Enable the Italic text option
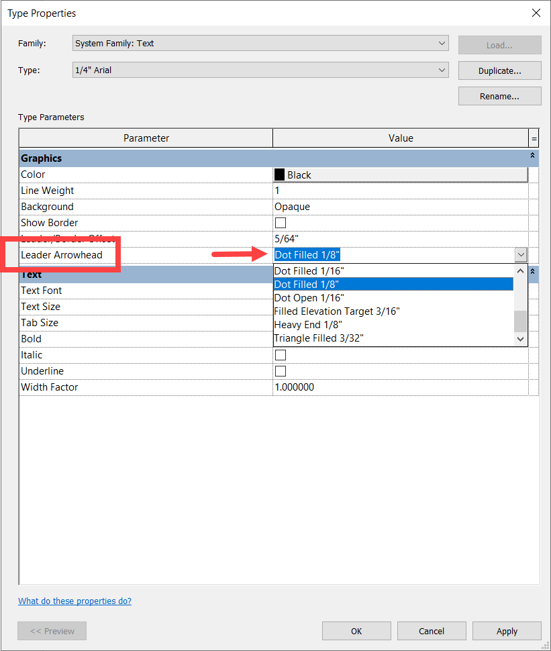Screen dimensions: 551x651 (280, 354)
